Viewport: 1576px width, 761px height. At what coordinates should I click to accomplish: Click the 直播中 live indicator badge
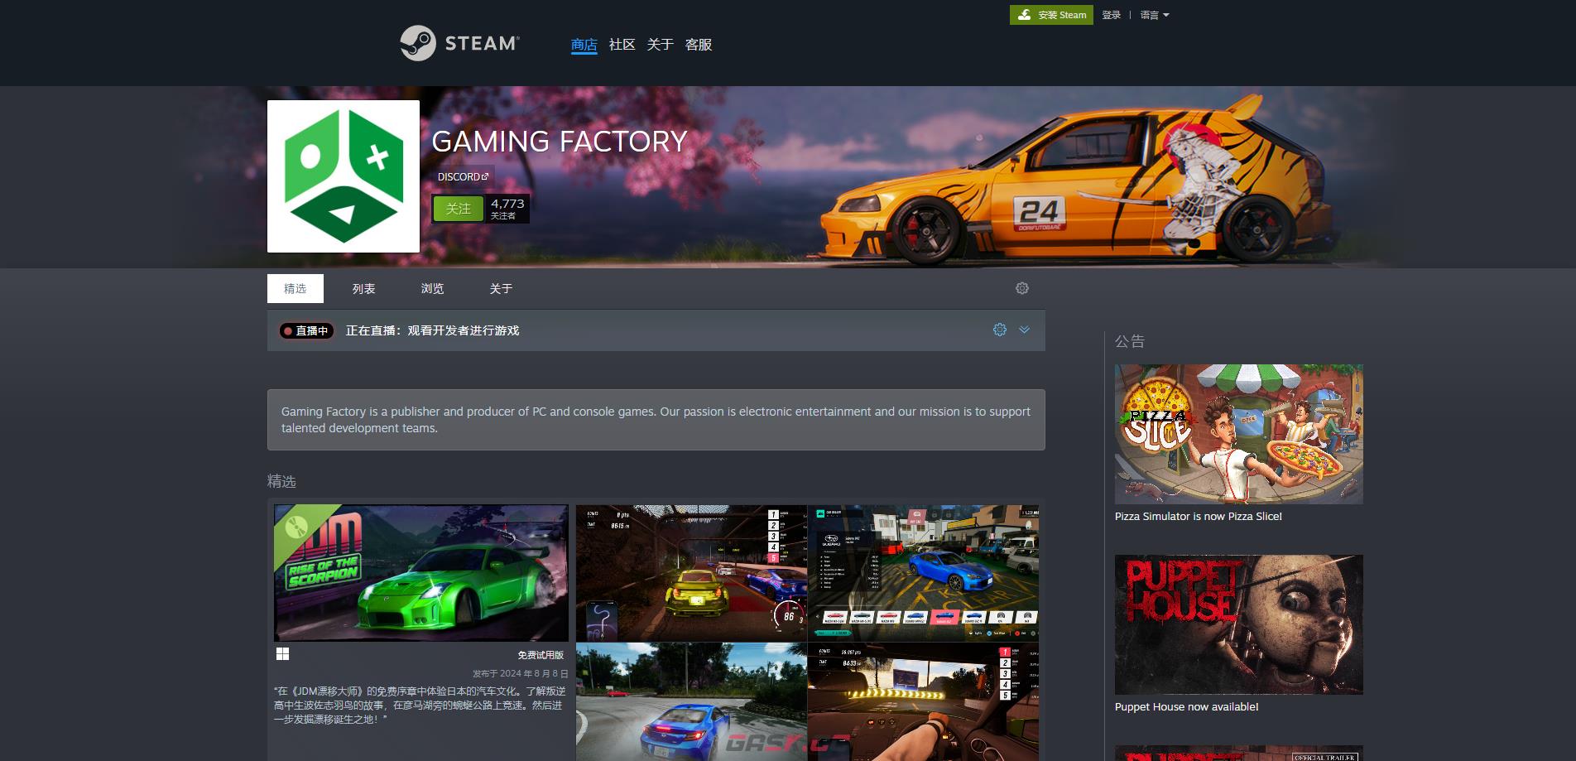click(306, 330)
